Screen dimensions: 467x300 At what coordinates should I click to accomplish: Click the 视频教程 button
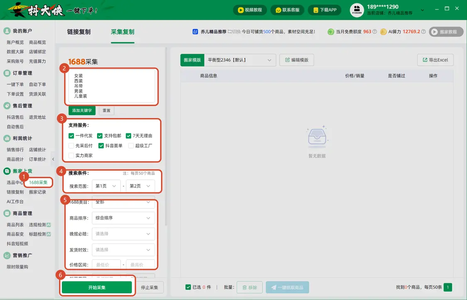[x=250, y=10]
